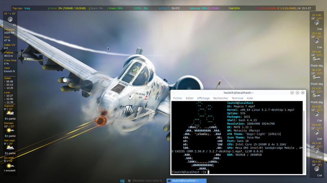The width and height of the screenshot is (327, 183).
Task: Click the V icon of the Montrez taskbar entry
Action: [129, 181]
